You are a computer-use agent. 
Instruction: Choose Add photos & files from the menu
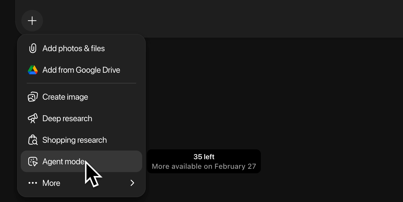tap(73, 48)
